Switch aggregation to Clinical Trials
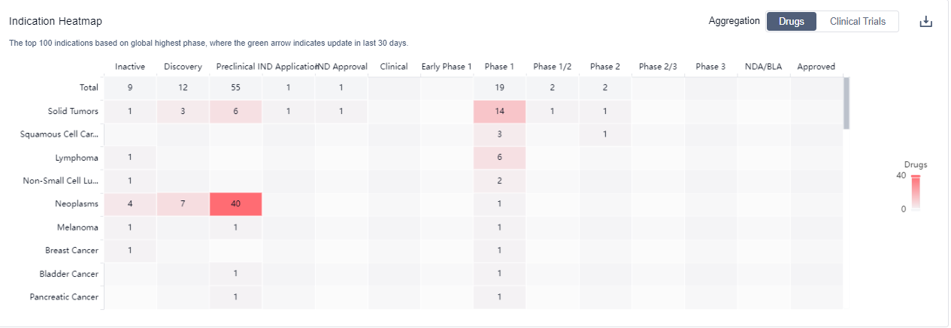This screenshot has width=951, height=328. click(x=857, y=22)
